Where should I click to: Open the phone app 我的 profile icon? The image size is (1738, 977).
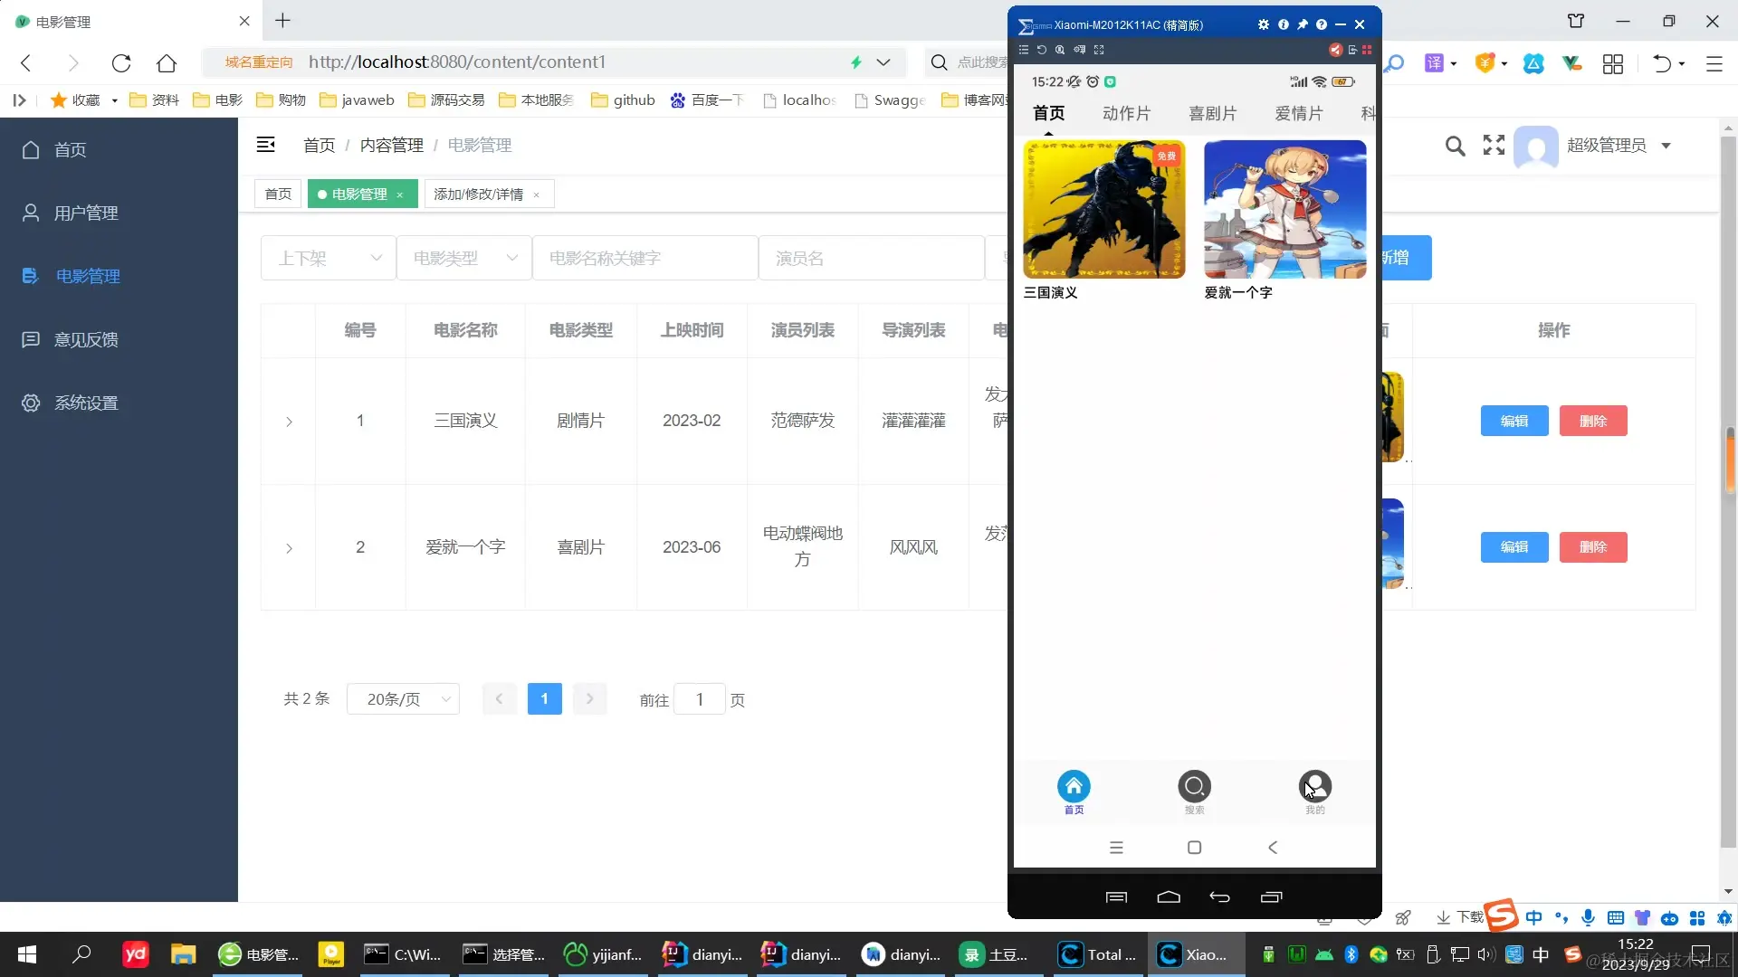pos(1314,786)
